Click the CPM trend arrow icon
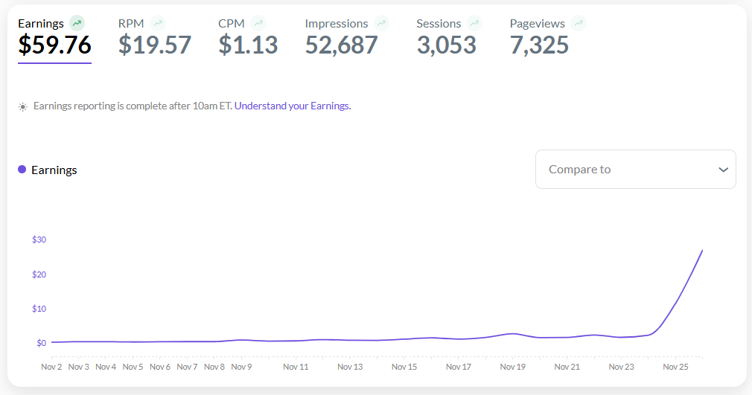Image resolution: width=752 pixels, height=395 pixels. (x=258, y=23)
